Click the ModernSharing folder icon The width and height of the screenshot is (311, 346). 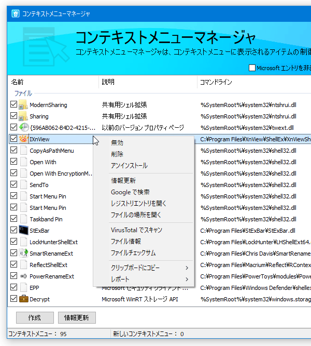coord(23,105)
